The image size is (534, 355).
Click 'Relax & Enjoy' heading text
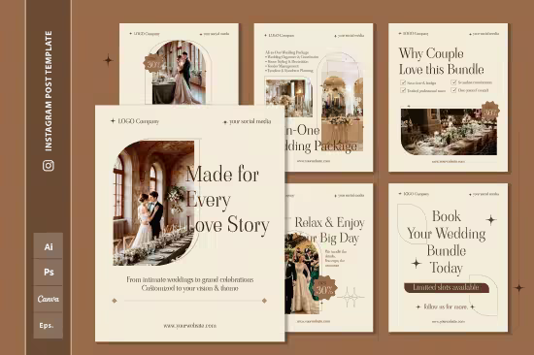pos(330,222)
